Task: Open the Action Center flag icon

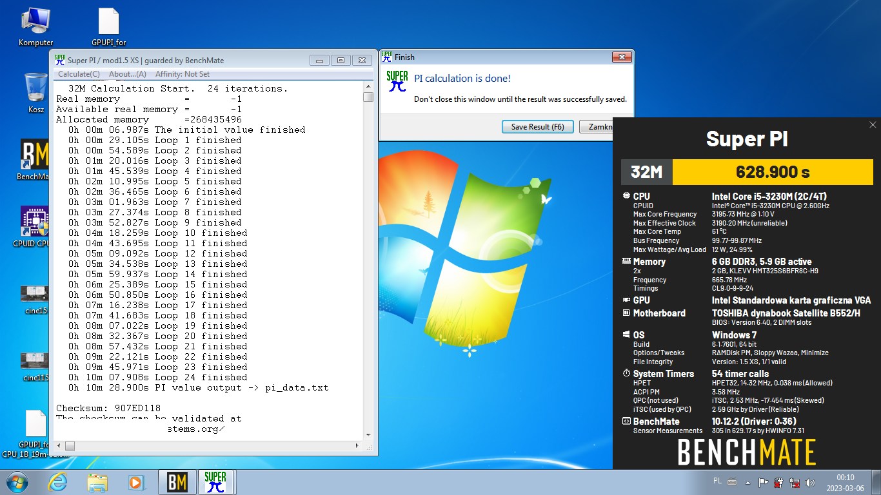Action: 764,481
